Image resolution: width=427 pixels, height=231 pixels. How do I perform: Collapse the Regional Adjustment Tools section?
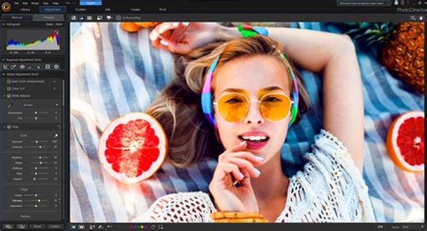click(4, 60)
